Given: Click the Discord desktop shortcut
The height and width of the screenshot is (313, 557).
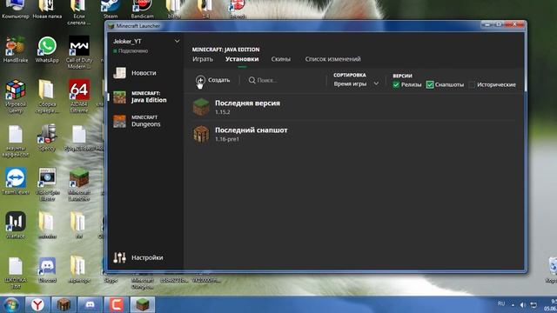Looking at the screenshot, I should pyautogui.click(x=47, y=270).
